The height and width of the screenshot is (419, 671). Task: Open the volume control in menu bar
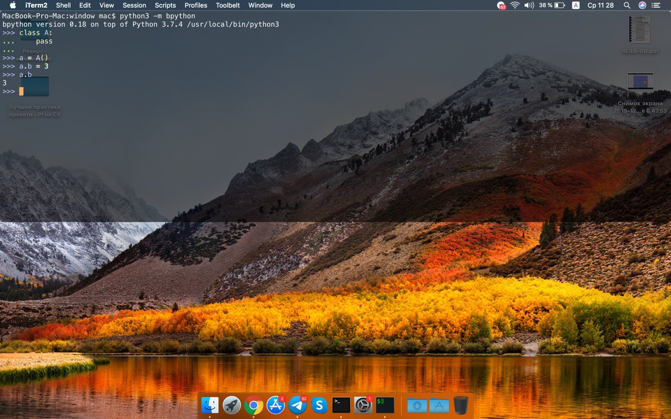(529, 5)
